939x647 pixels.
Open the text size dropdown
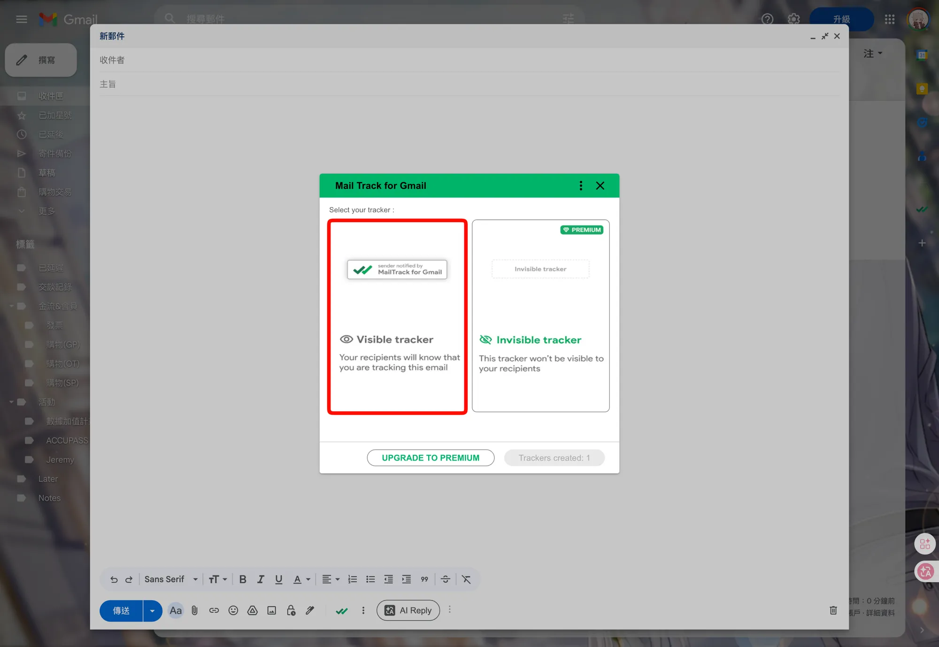click(x=218, y=579)
